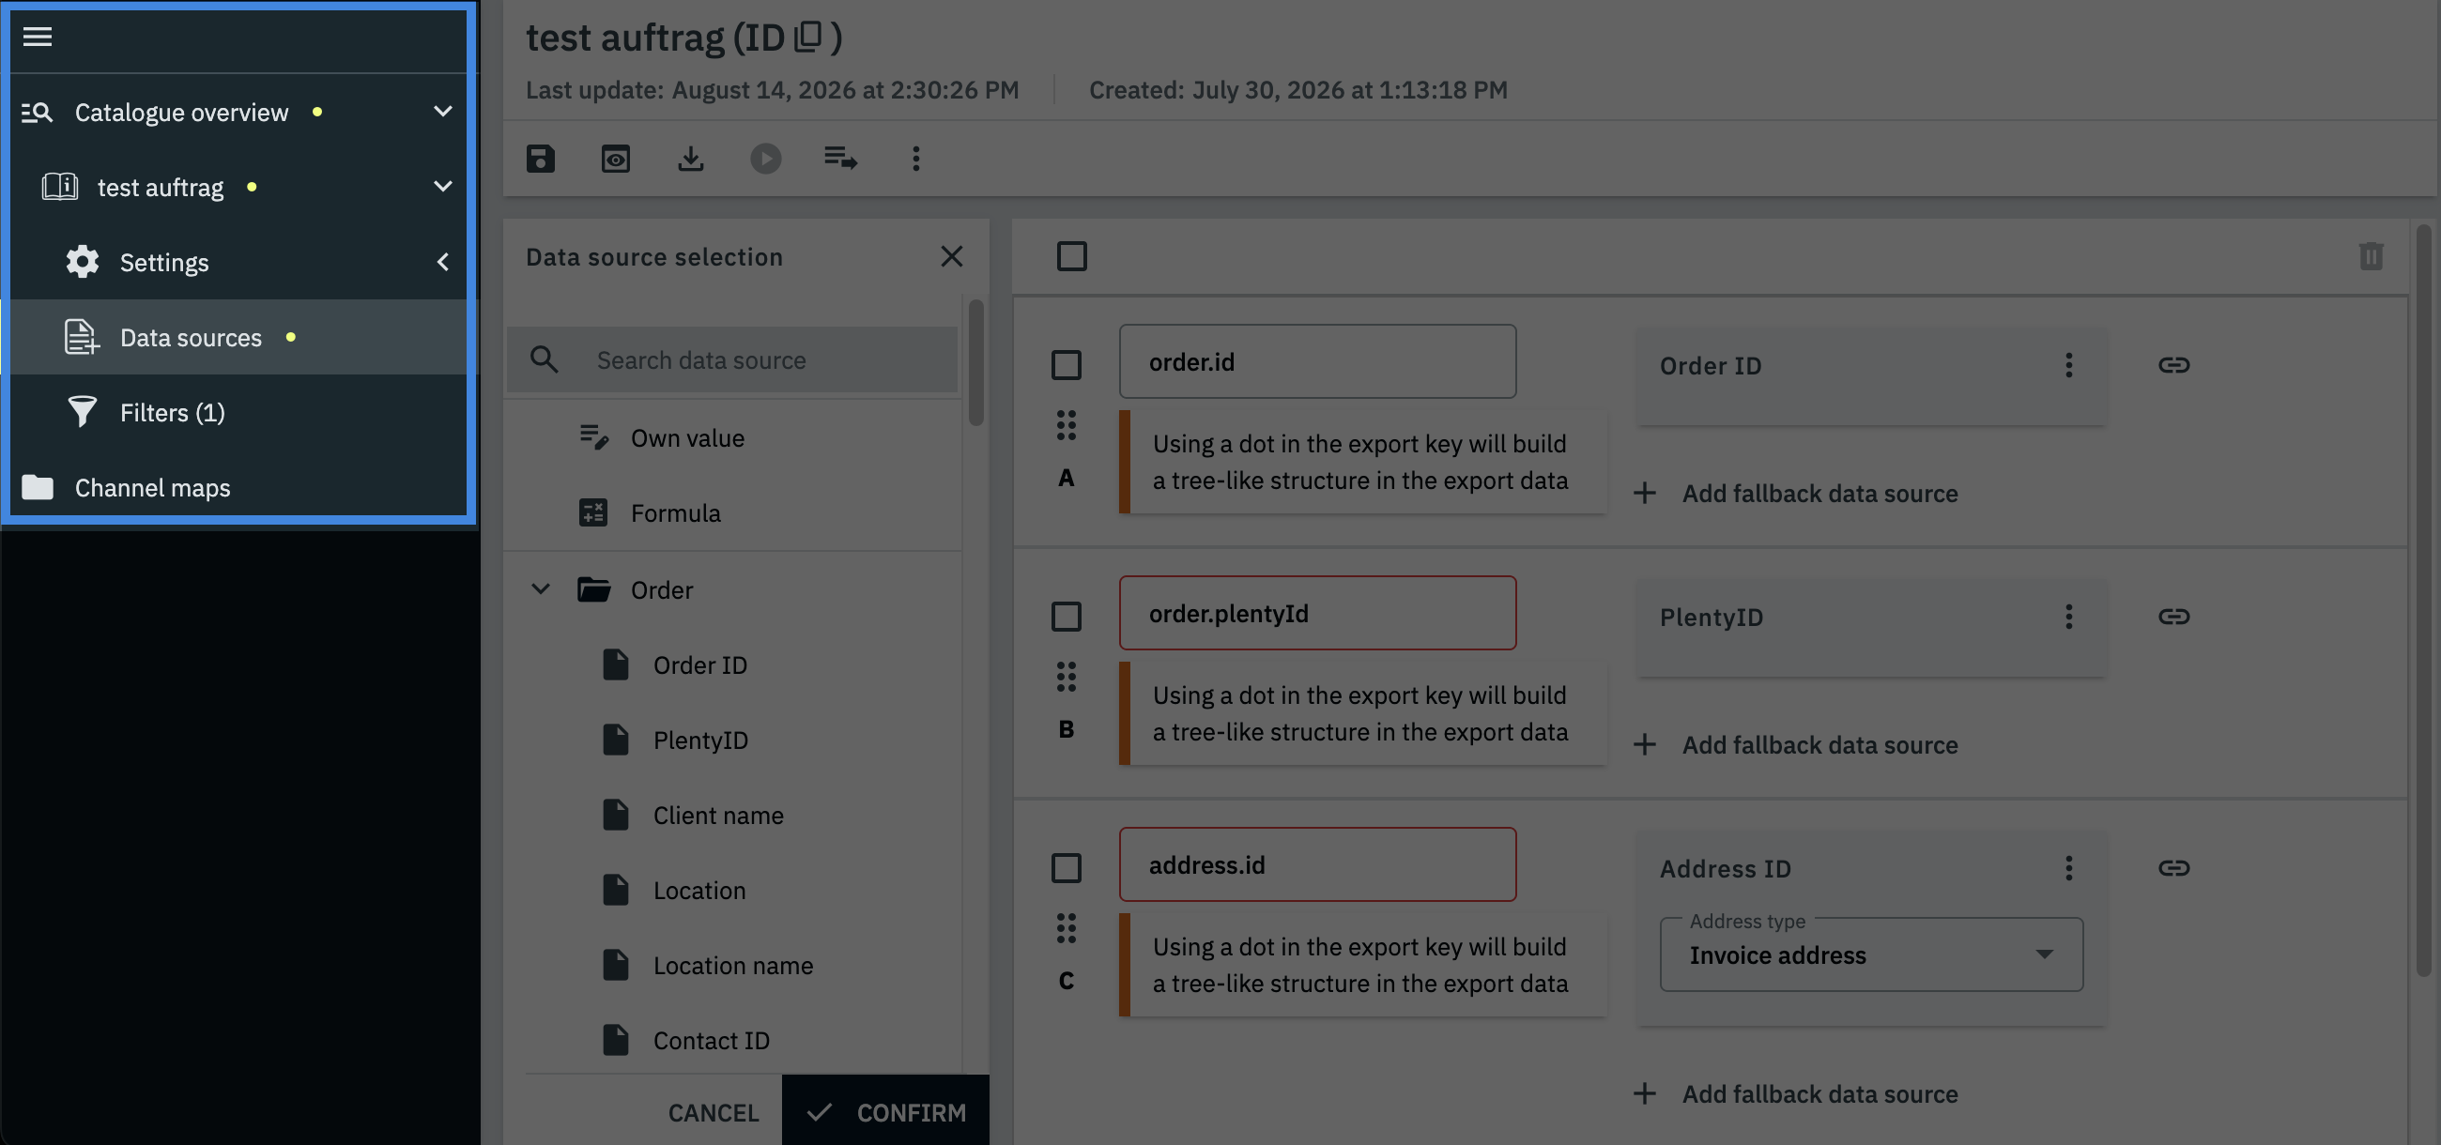Open Channel maps in sidebar

click(x=237, y=488)
